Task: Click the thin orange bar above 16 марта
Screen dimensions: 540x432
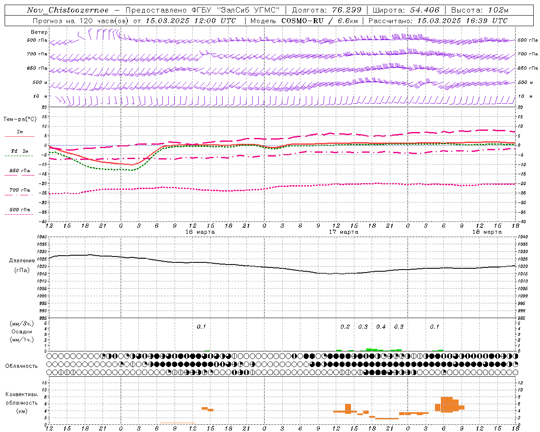Action: (178, 423)
